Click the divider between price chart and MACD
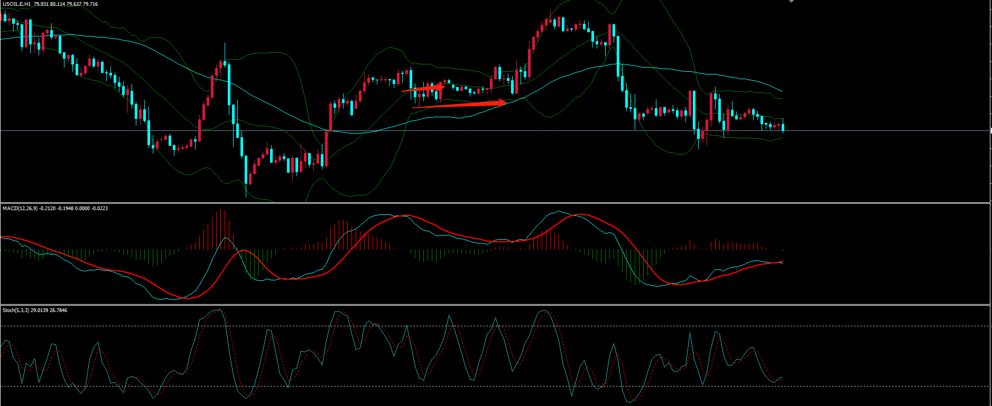This screenshot has width=992, height=406. [476, 203]
